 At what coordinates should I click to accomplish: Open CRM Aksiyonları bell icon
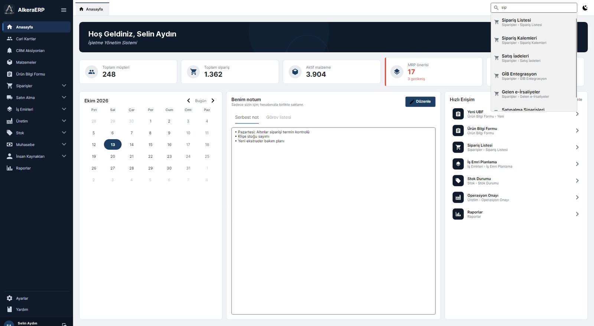[x=10, y=50]
